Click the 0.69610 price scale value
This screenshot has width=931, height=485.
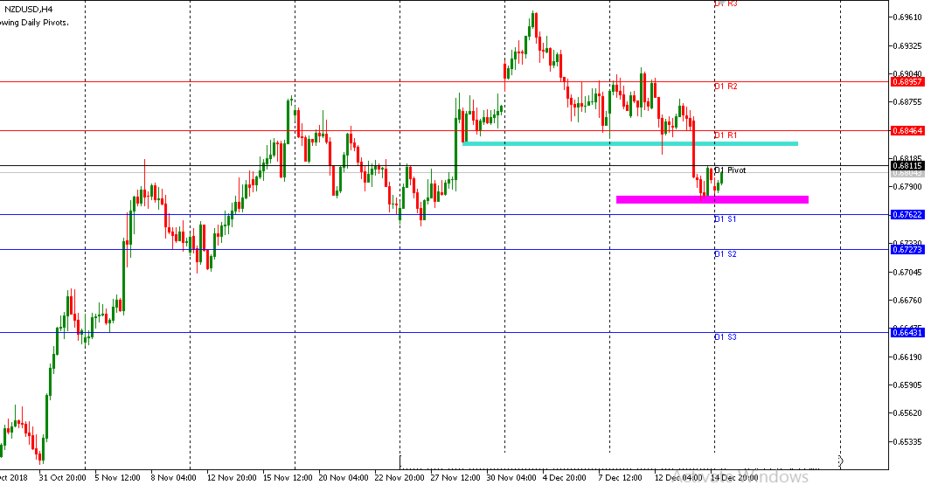click(907, 17)
